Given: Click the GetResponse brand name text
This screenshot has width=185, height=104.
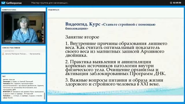Looking at the screenshot, I should 14,3.
